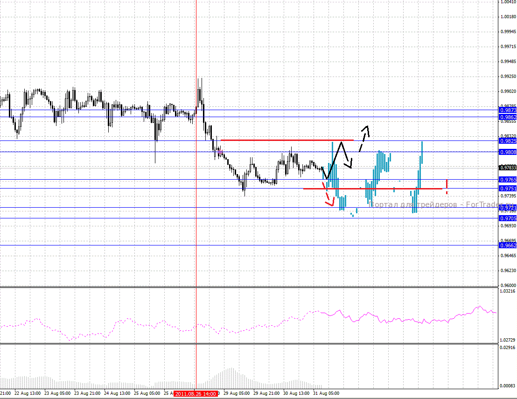Click the red 2011.08.26 14:00 date marker
The width and height of the screenshot is (517, 399).
click(196, 394)
